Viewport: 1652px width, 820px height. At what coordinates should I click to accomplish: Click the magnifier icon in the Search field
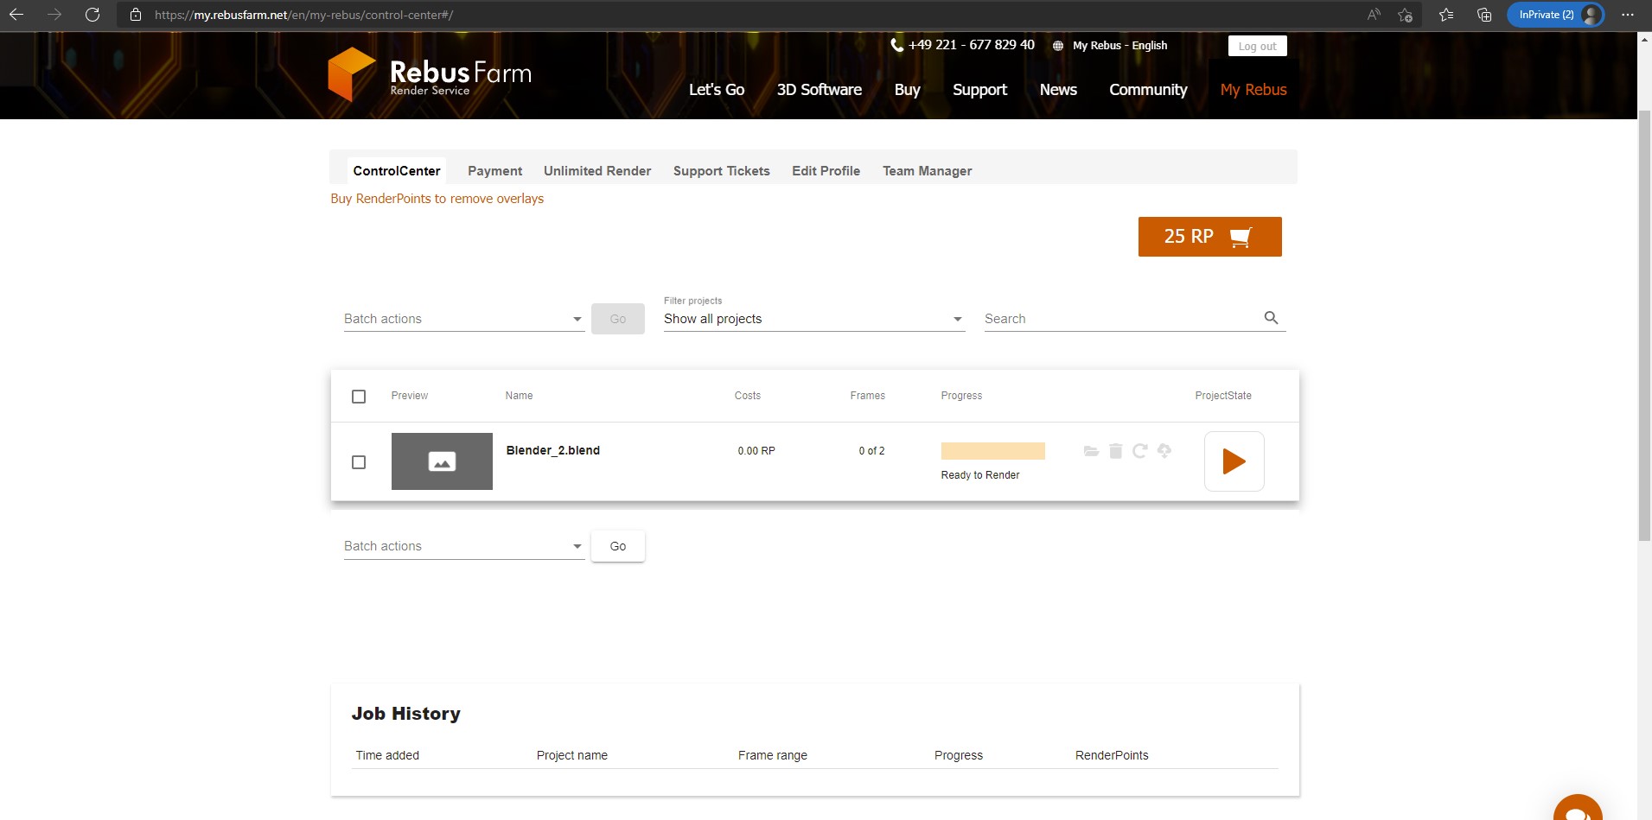click(x=1271, y=318)
